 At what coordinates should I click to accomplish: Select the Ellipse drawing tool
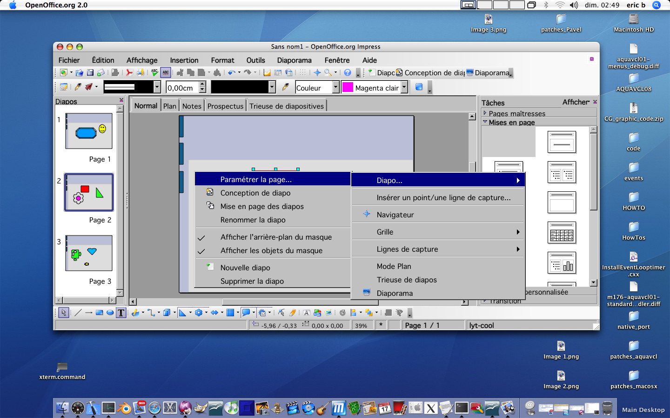[x=110, y=313]
